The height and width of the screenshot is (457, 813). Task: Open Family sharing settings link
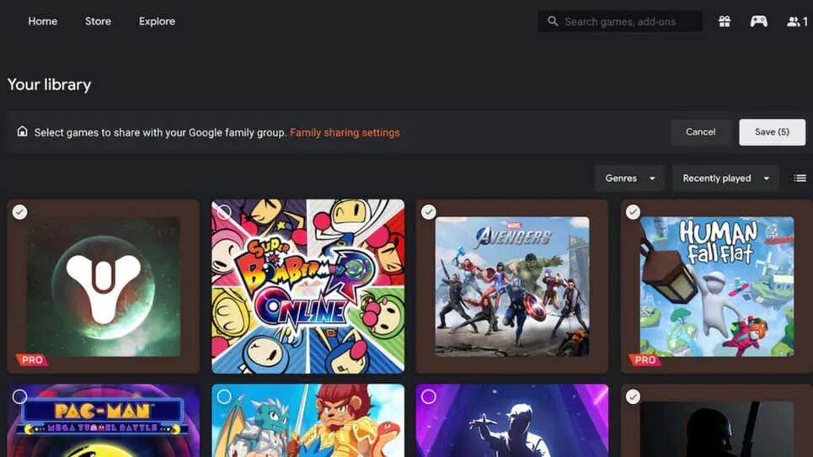click(345, 133)
